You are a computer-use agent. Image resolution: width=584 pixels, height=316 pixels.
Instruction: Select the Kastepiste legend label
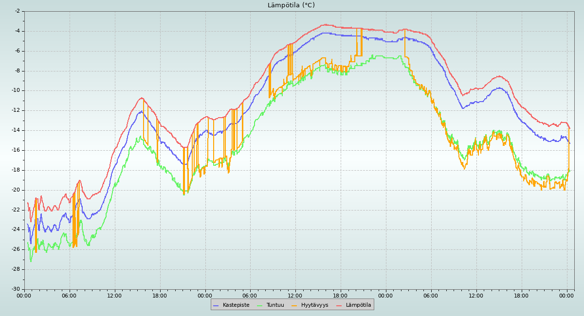(236, 305)
